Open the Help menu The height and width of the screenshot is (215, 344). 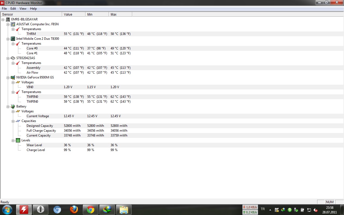(33, 9)
